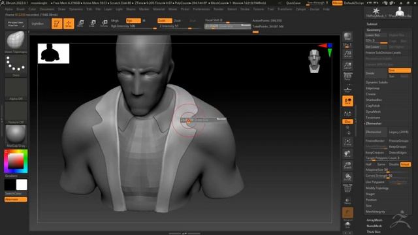Toggle the Zsub mode button
Viewport: 418px width, 235px height.
(177, 20)
